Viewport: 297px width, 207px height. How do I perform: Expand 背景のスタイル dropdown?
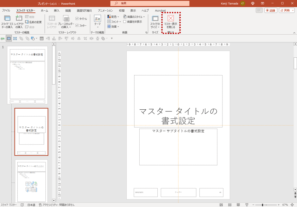(x=134, y=17)
